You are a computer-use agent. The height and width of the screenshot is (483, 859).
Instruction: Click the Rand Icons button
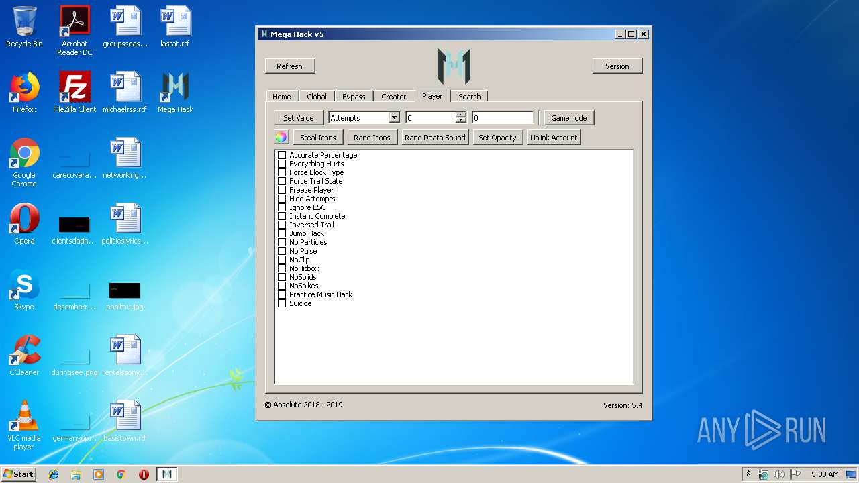(372, 138)
